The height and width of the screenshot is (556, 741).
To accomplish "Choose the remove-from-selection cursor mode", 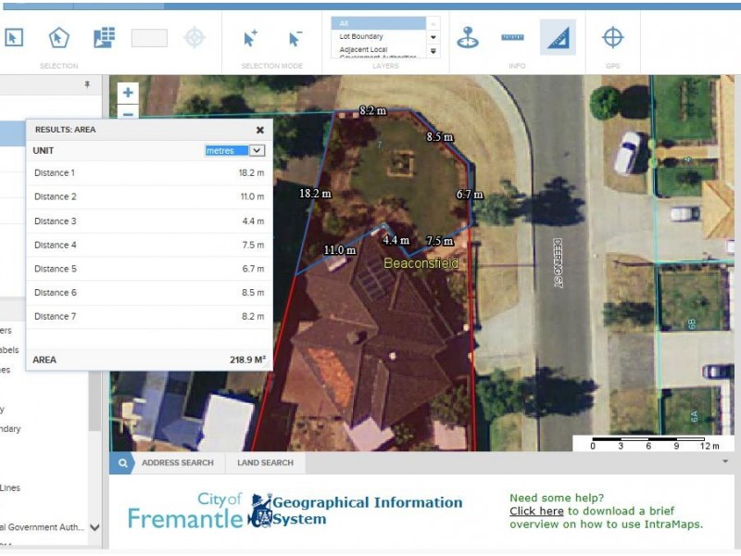I will 295,38.
